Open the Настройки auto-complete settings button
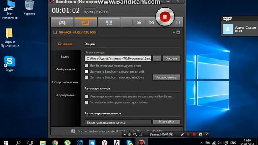Screen dimensions: 258x145 (x=166, y=122)
